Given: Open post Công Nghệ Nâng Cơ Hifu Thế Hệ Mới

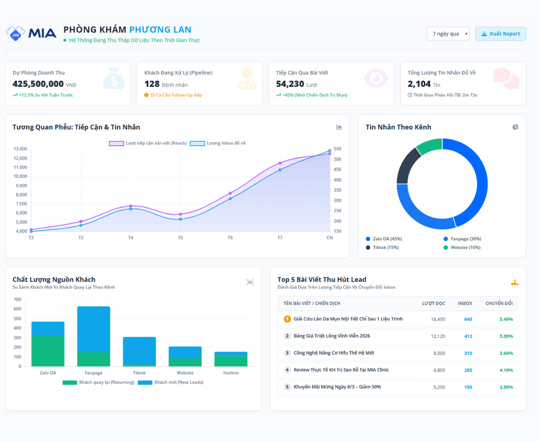Looking at the screenshot, I should point(333,353).
